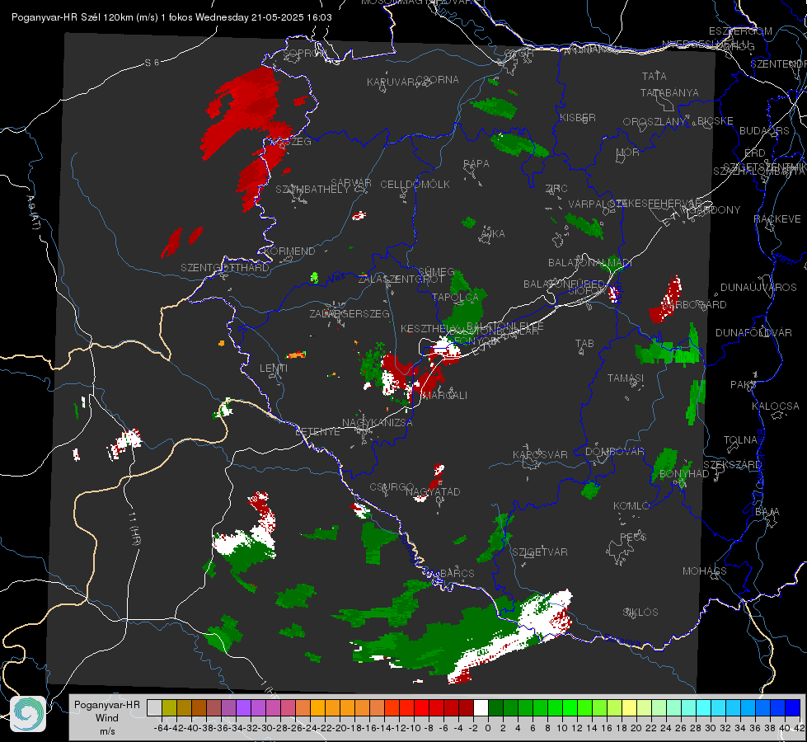Click the ZIRC town label
This screenshot has height=742, width=807.
click(x=556, y=189)
